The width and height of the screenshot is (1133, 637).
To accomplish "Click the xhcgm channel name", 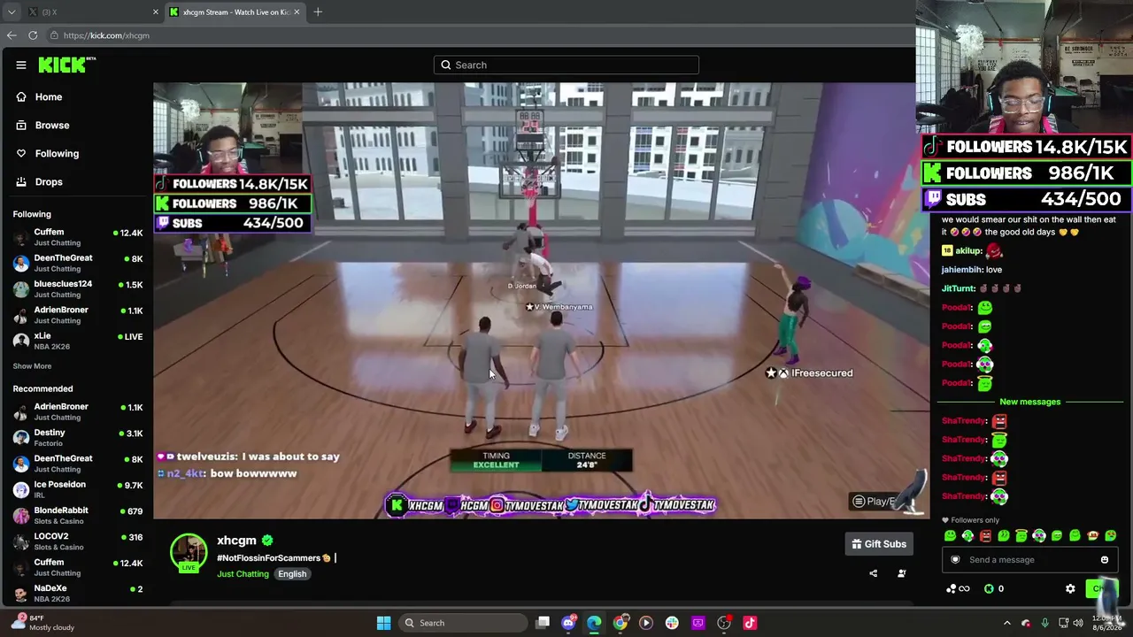I will 236,540.
